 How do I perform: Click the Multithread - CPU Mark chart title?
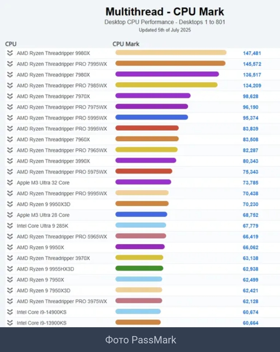coord(165,12)
